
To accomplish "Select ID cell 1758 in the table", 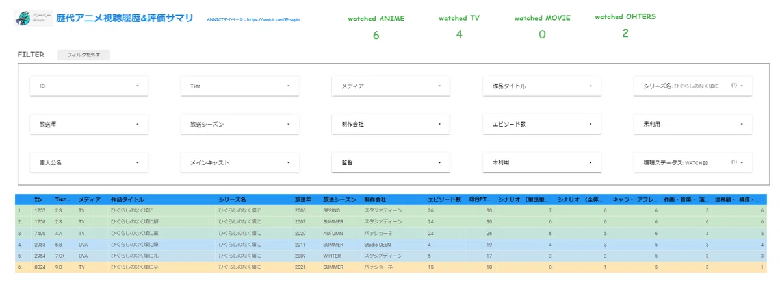I will tap(39, 221).
